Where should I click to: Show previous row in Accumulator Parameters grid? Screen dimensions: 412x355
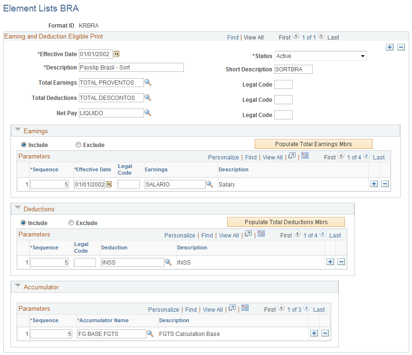click(281, 308)
